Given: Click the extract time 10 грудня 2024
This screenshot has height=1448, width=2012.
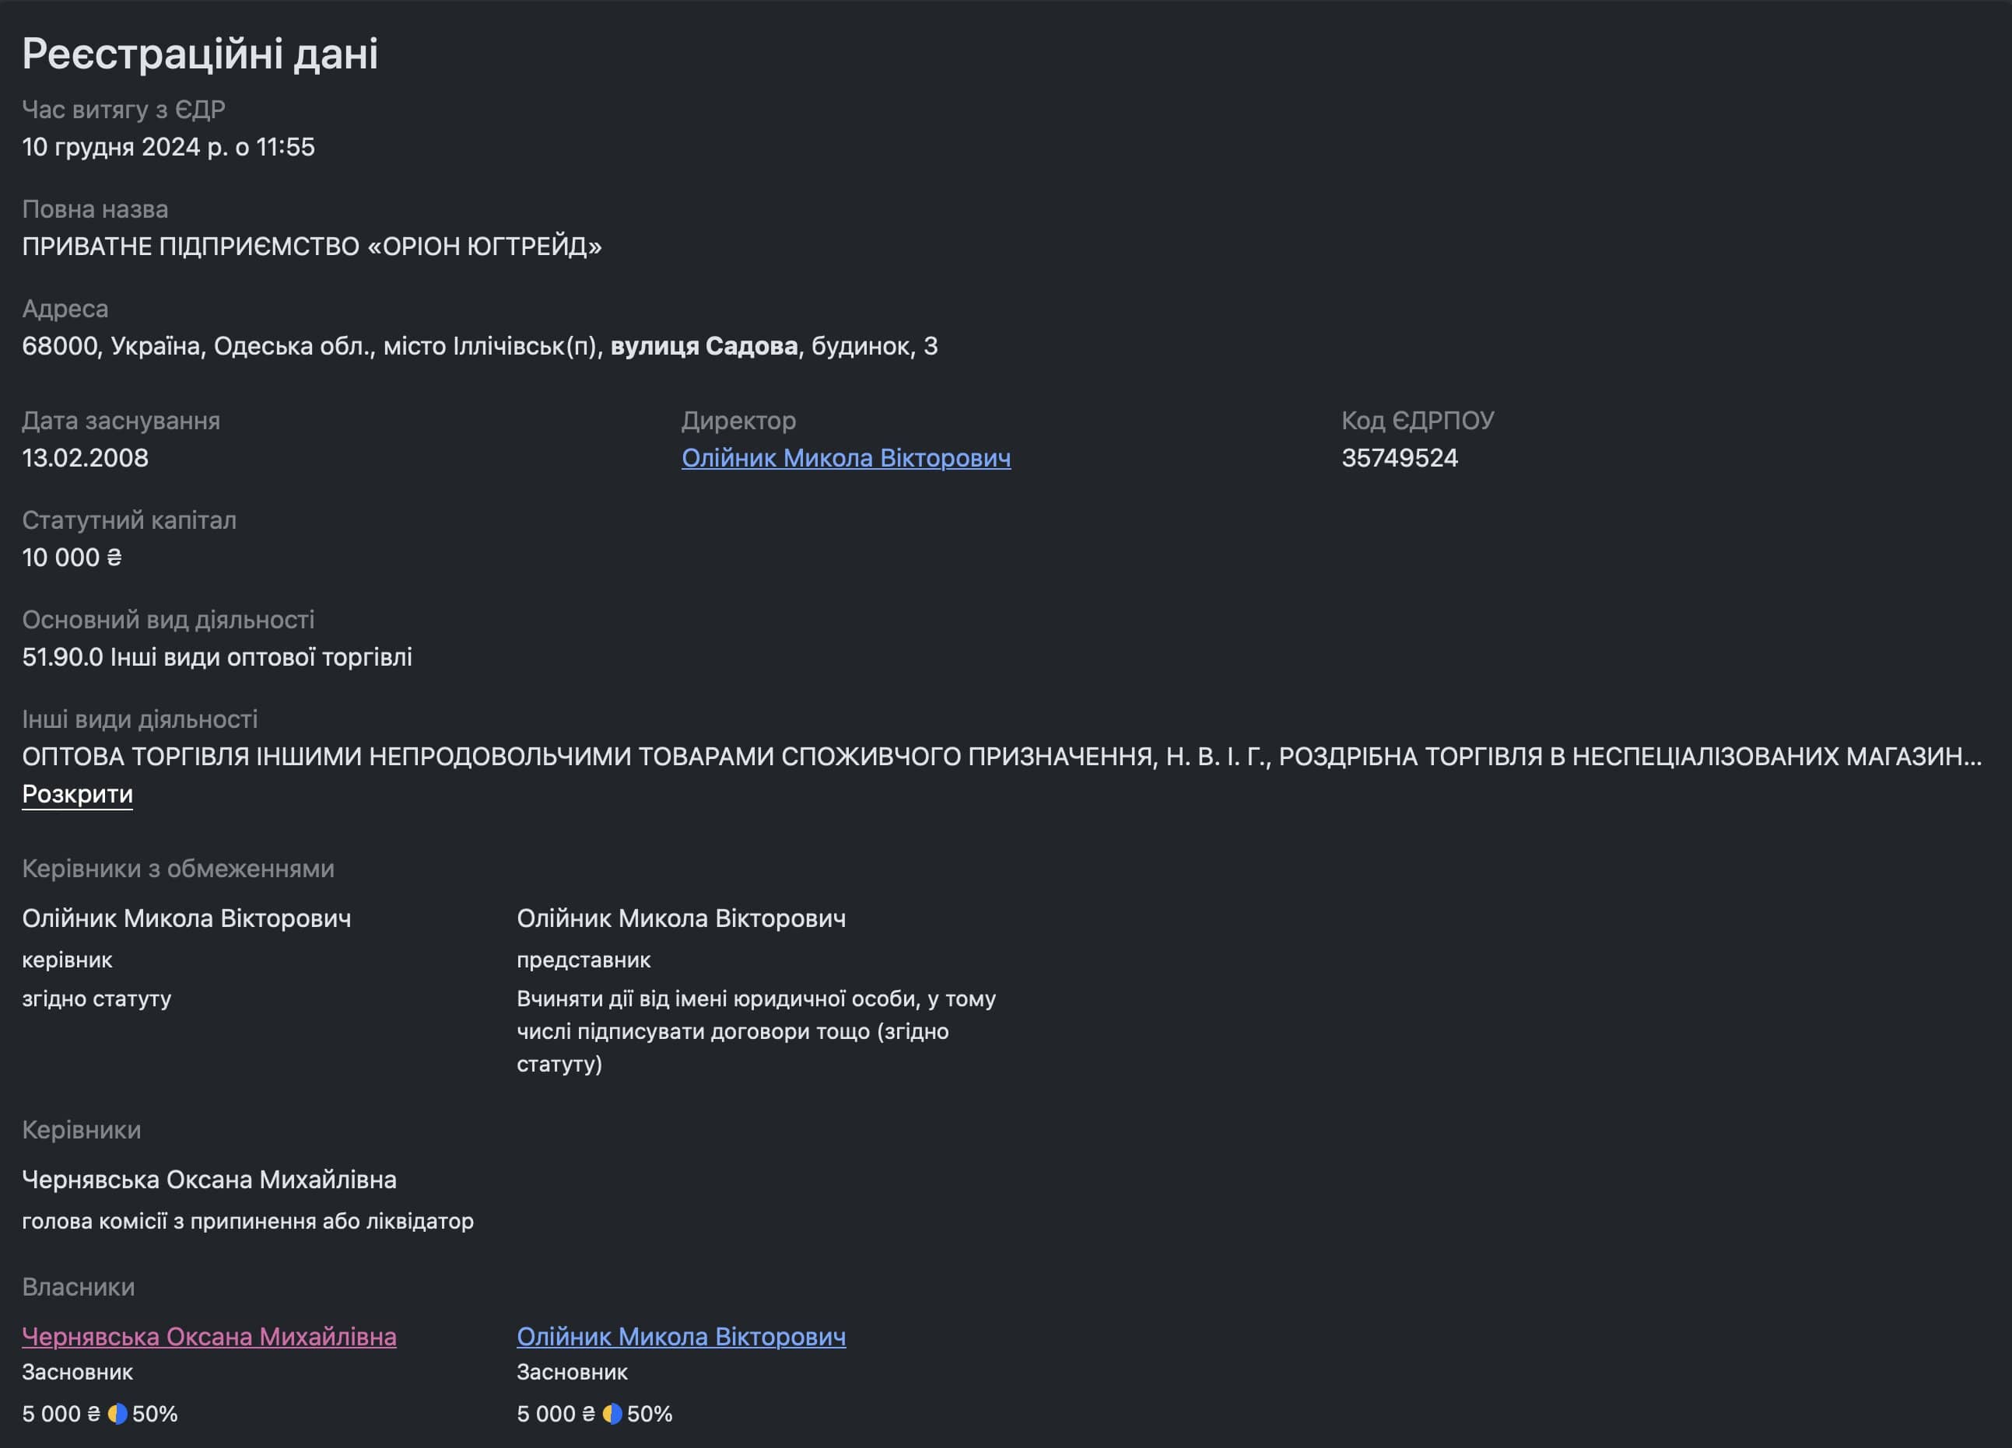Looking at the screenshot, I should (x=169, y=146).
